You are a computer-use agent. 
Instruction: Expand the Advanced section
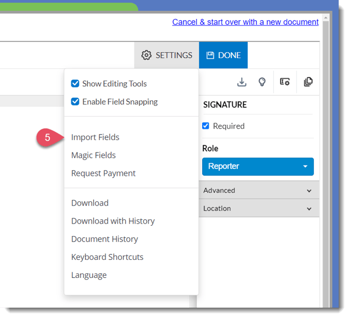point(257,190)
